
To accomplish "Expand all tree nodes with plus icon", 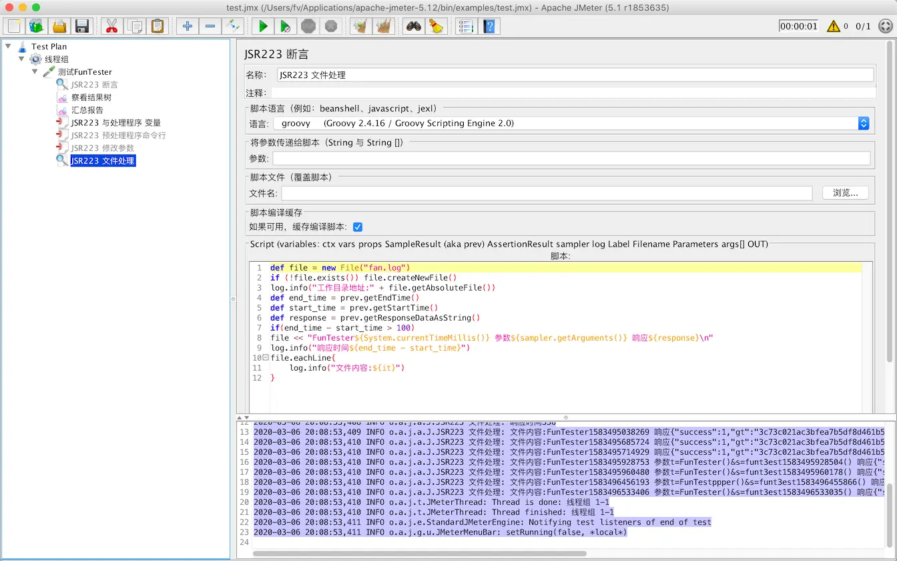I will (188, 26).
